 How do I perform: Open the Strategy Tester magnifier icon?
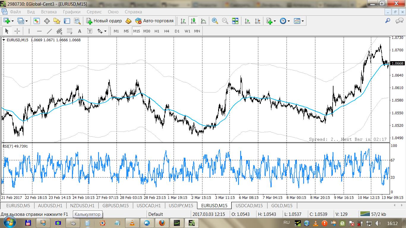77,21
